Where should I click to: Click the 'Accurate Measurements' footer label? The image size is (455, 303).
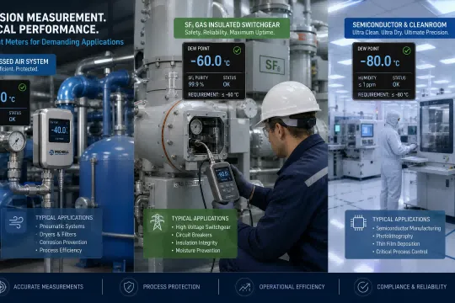(x=49, y=287)
